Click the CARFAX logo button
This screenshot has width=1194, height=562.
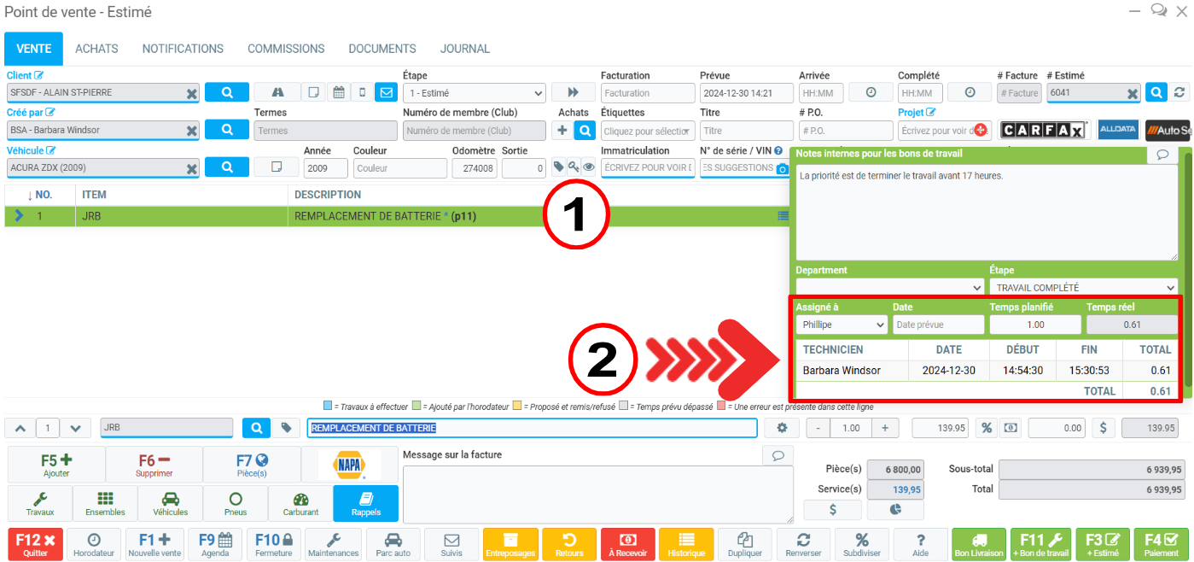pos(1044,130)
